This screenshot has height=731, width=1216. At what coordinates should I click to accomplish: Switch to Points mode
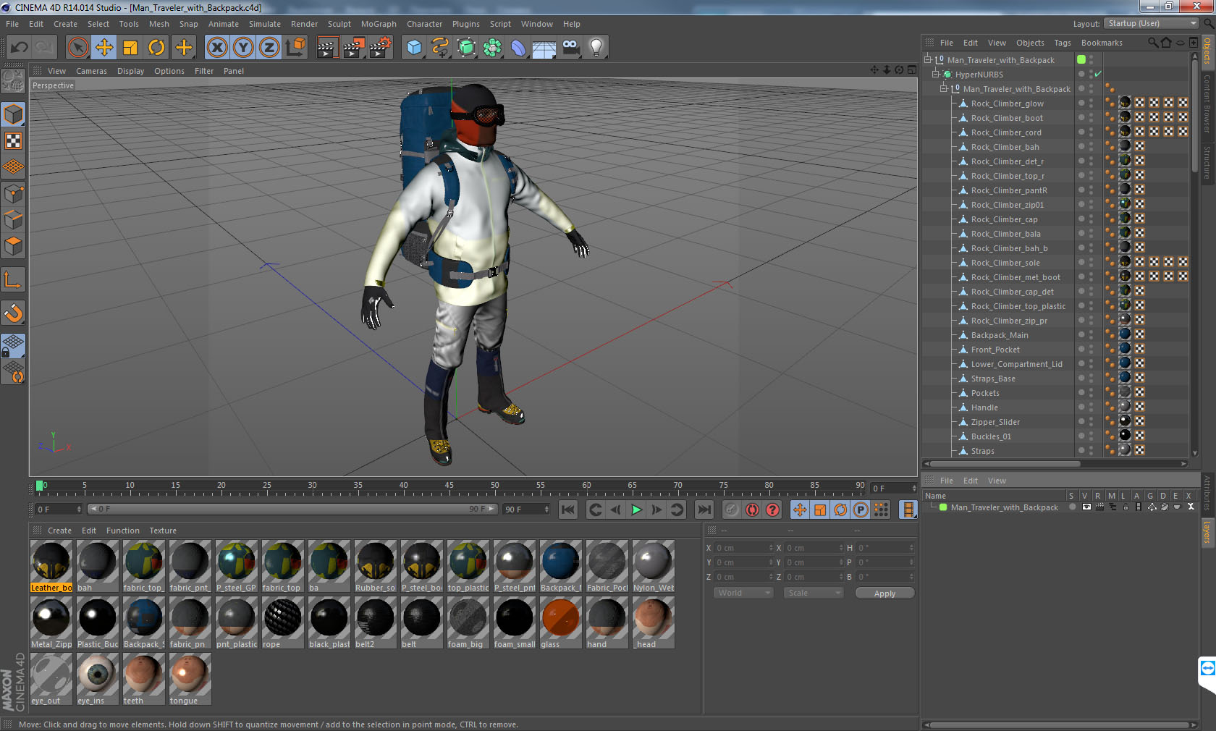click(13, 193)
